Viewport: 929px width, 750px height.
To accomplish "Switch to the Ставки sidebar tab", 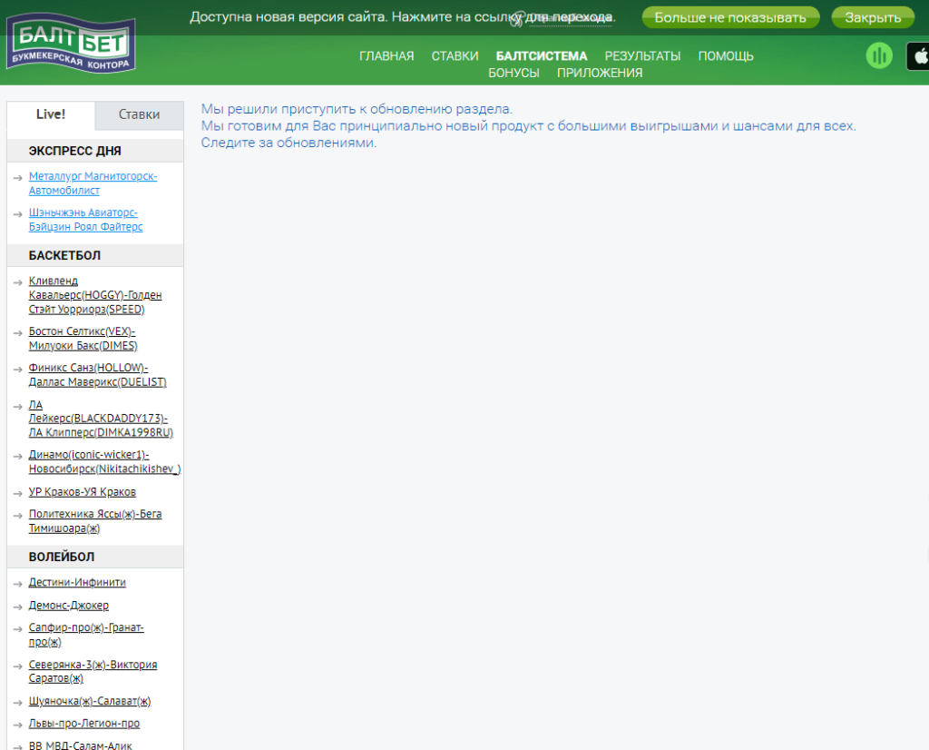I will point(139,114).
